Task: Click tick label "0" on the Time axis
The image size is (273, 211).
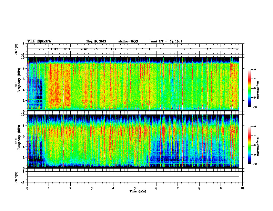Action: click(x=27, y=188)
